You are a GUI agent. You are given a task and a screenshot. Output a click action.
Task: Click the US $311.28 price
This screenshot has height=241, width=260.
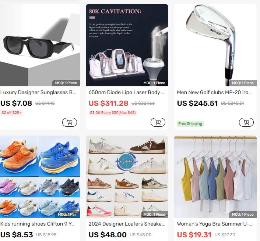pos(108,103)
